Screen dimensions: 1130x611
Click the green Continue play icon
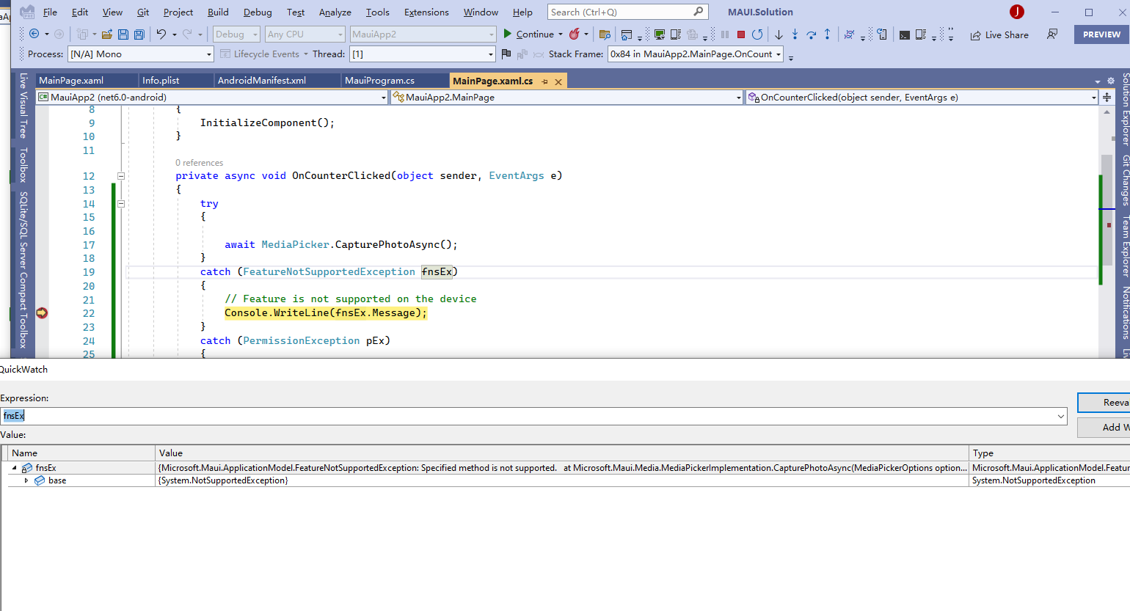[507, 34]
